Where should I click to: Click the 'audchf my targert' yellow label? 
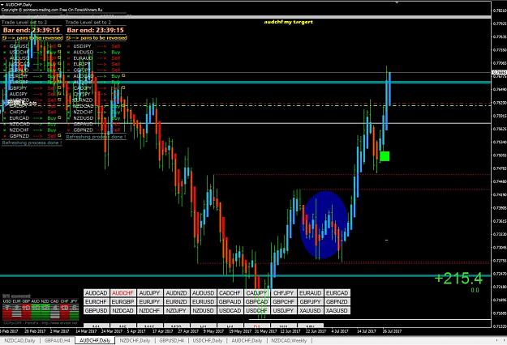(x=289, y=22)
